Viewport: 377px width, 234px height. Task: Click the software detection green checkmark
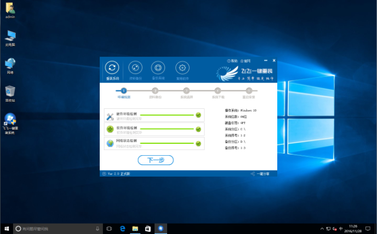pyautogui.click(x=198, y=130)
